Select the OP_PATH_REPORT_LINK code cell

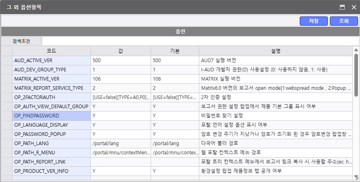click(x=51, y=162)
